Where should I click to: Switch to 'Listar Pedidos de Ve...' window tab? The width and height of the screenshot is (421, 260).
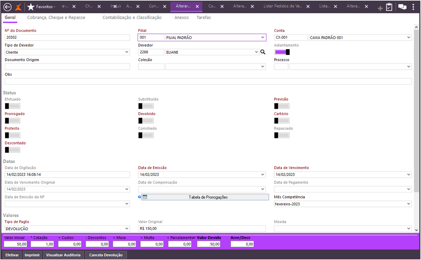click(283, 6)
